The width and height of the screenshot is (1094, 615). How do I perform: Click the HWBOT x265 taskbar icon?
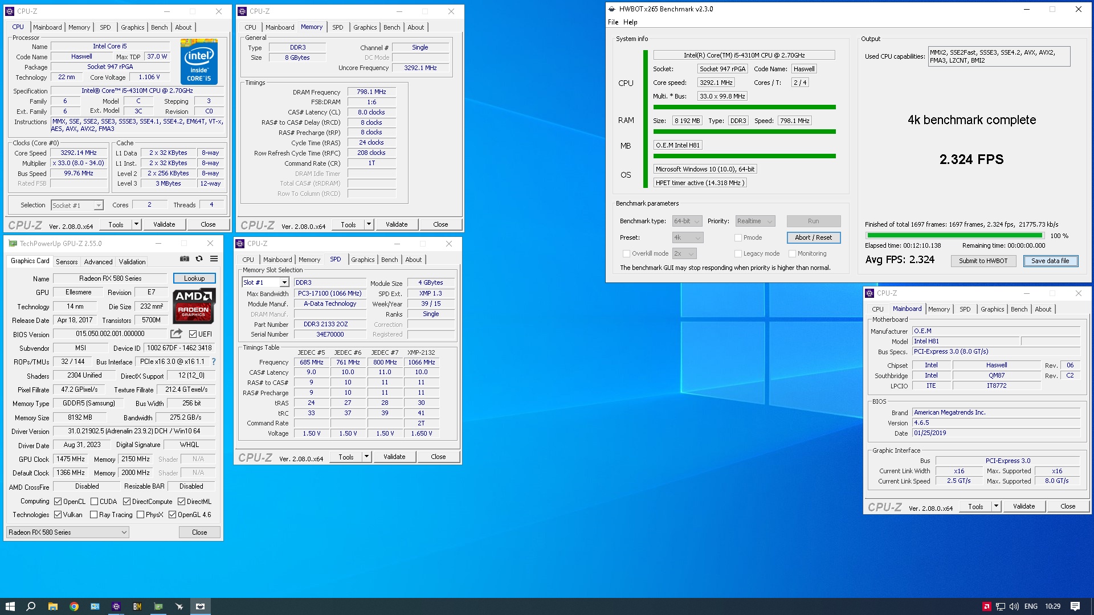[x=200, y=606]
